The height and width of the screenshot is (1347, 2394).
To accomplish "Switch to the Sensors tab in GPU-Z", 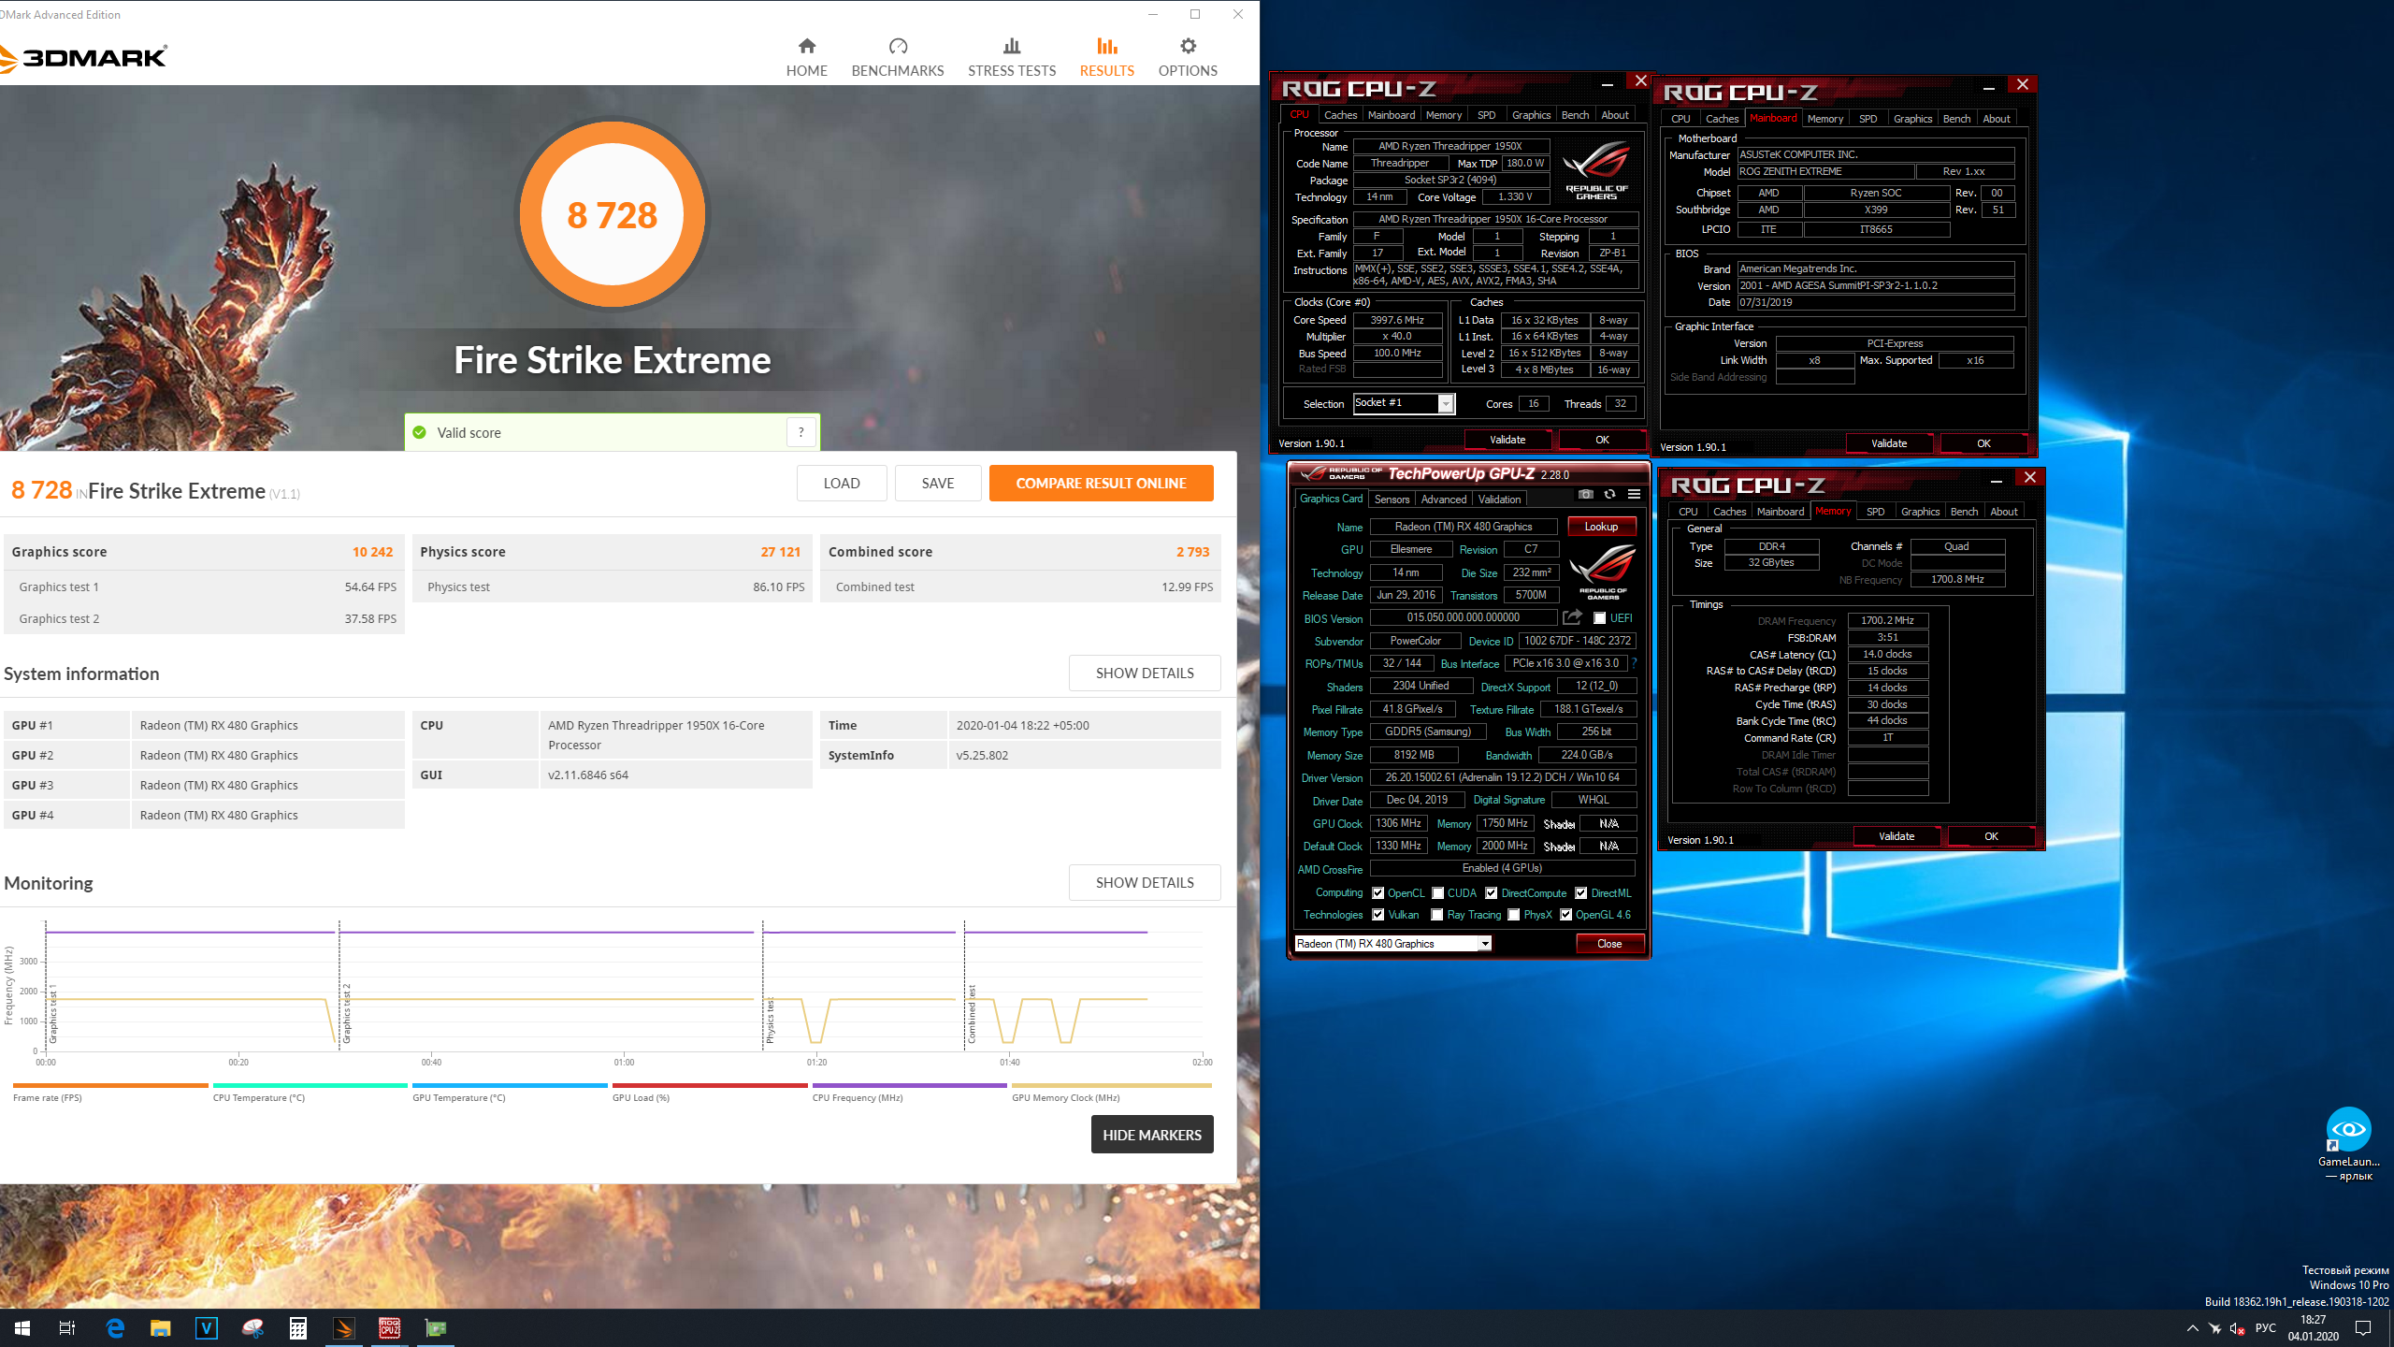I will (x=1392, y=500).
